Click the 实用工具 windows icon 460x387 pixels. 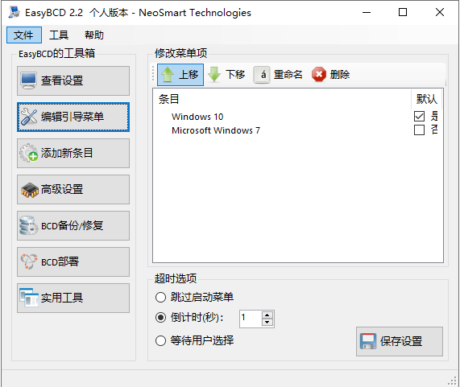(x=29, y=298)
